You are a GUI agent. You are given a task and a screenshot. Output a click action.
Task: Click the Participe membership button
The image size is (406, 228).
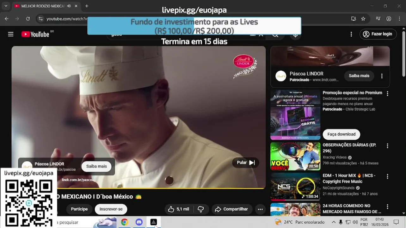tap(79, 209)
